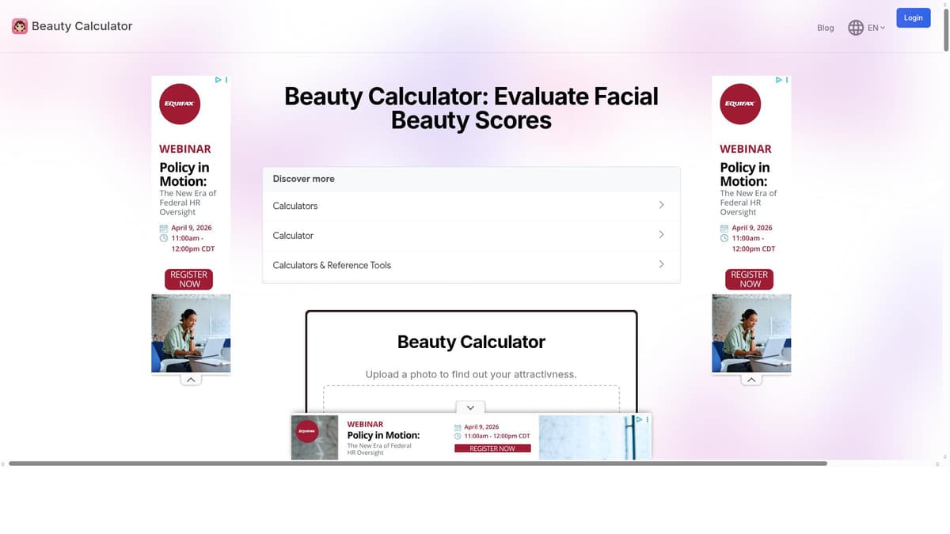Click Register Now in bottom banner ad
This screenshot has height=534, width=950.
click(x=492, y=449)
